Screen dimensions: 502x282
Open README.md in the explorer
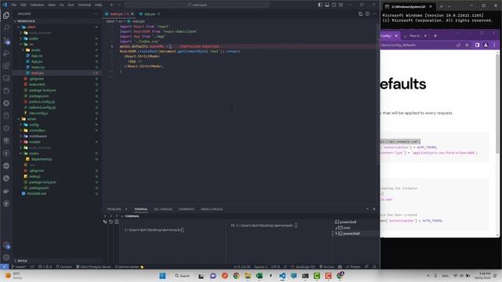[x=36, y=193]
